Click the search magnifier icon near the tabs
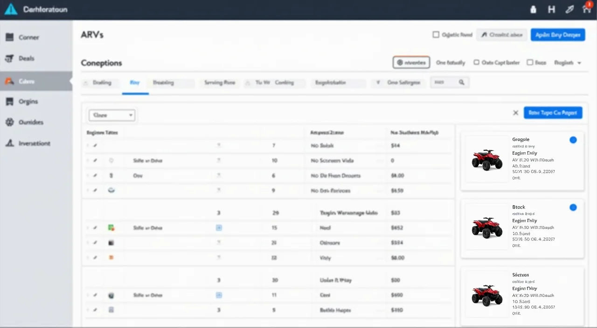The image size is (597, 328). pyautogui.click(x=461, y=82)
